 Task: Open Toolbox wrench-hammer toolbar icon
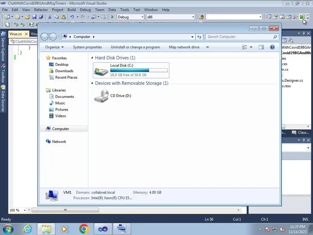(x=296, y=17)
